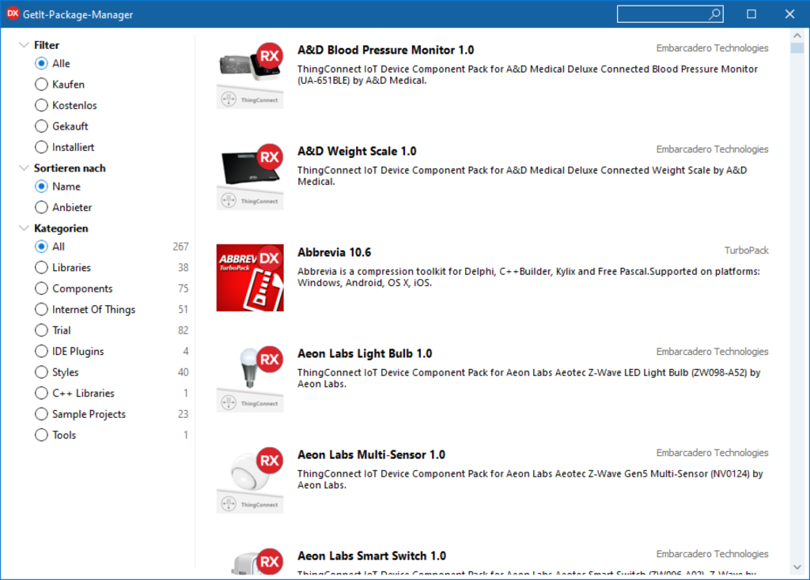
Task: Collapse the Kategorien section
Action: (23, 228)
